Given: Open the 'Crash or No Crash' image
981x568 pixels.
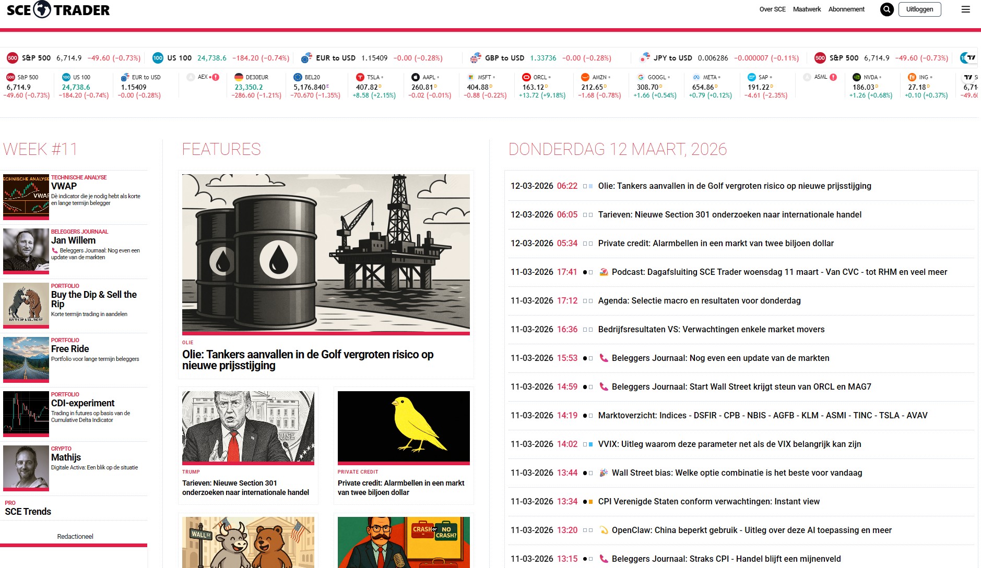Looking at the screenshot, I should 404,542.
